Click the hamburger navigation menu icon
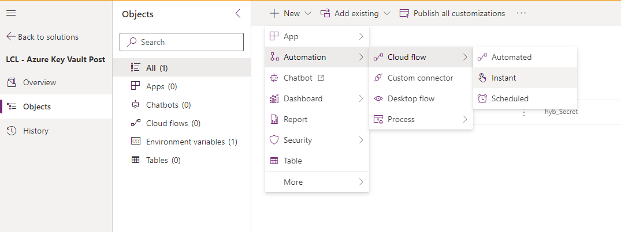The image size is (621, 232). [x=11, y=13]
